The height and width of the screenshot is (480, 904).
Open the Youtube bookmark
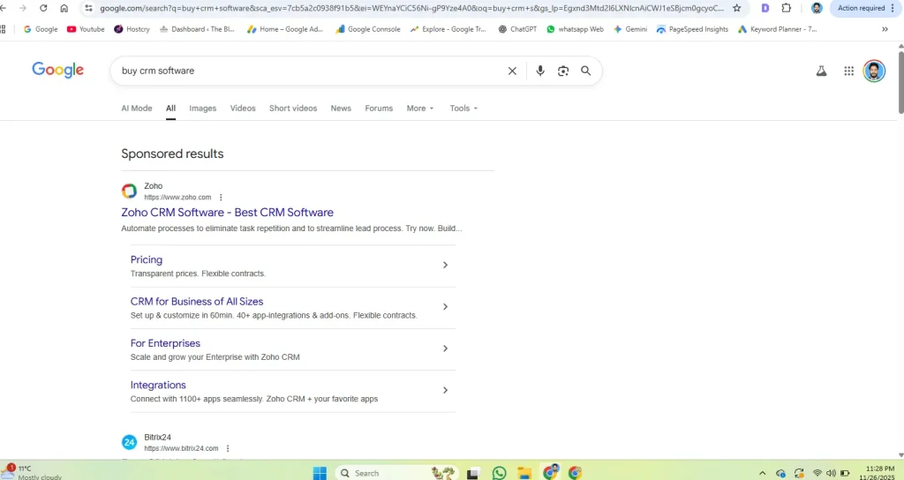(86, 29)
